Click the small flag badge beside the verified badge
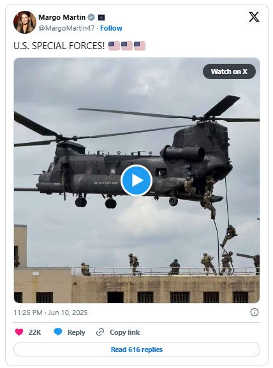This screenshot has height=368, width=273. 101,18
